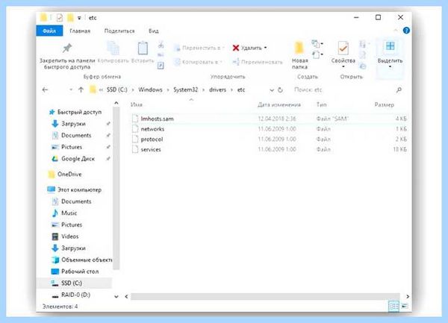Select the lmhosts.sam file

269,119
